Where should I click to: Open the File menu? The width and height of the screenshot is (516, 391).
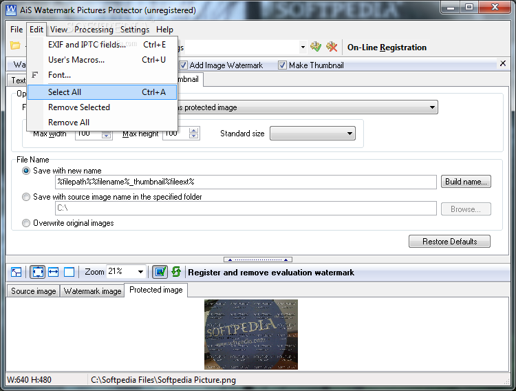(17, 30)
